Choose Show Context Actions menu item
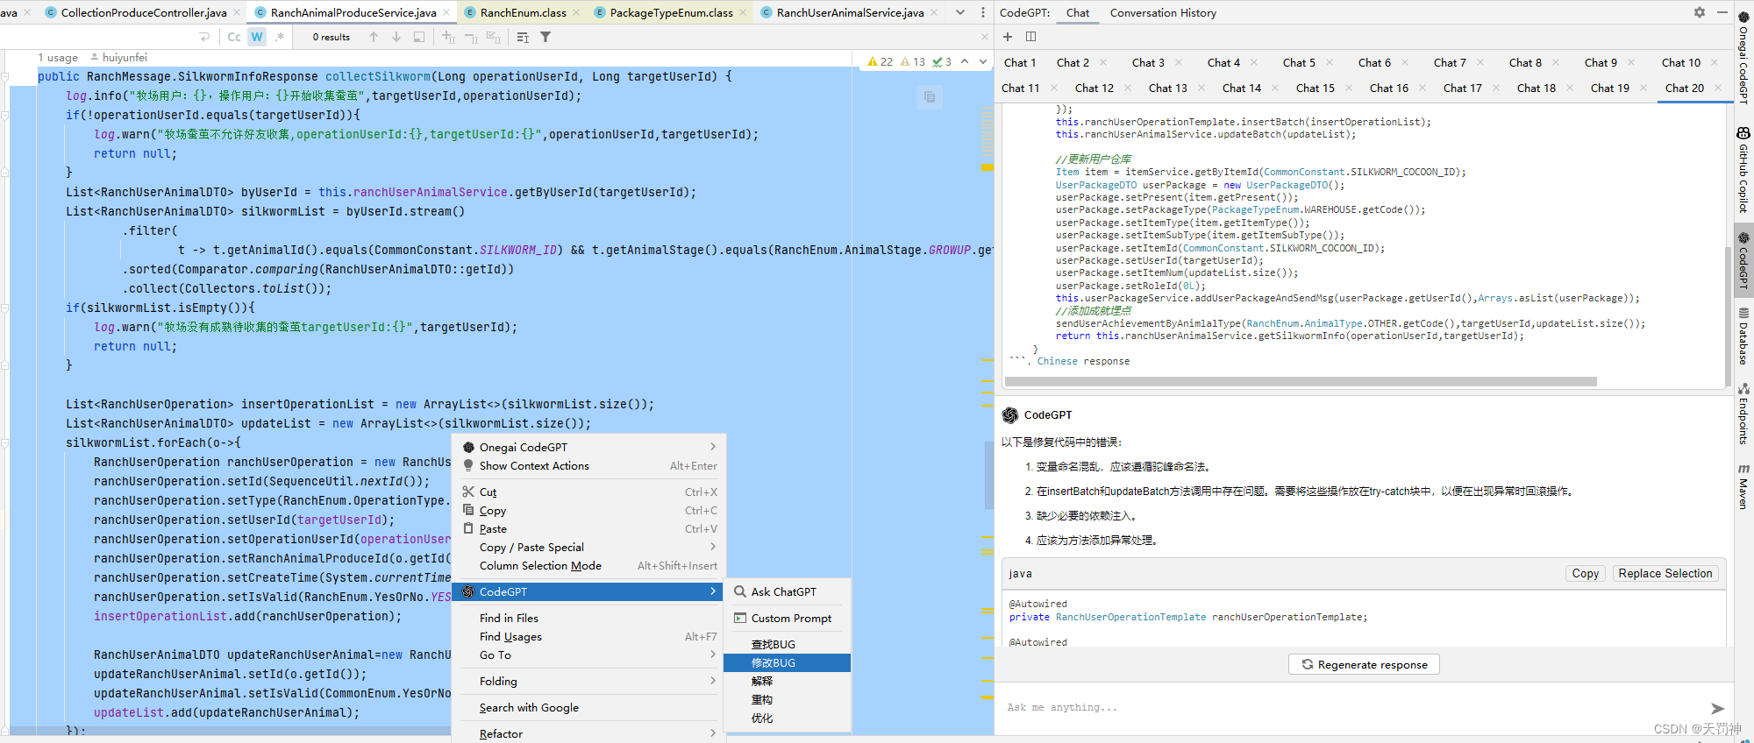The width and height of the screenshot is (1754, 743). tap(589, 465)
